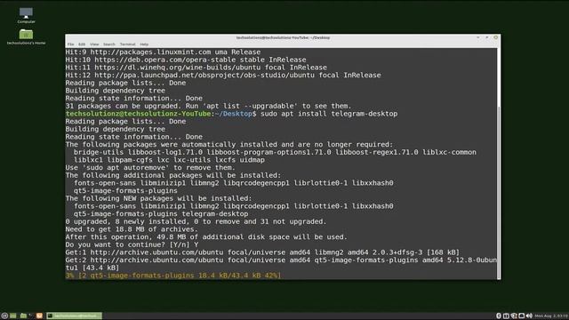This screenshot has width=569, height=320.
Task: Open the update manager shield icon
Action: 514,316
